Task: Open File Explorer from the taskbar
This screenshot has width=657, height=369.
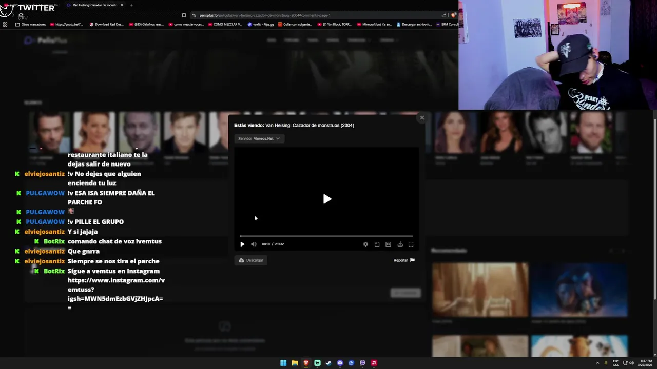Action: 295,363
